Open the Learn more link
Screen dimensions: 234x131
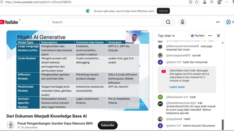click(177, 87)
